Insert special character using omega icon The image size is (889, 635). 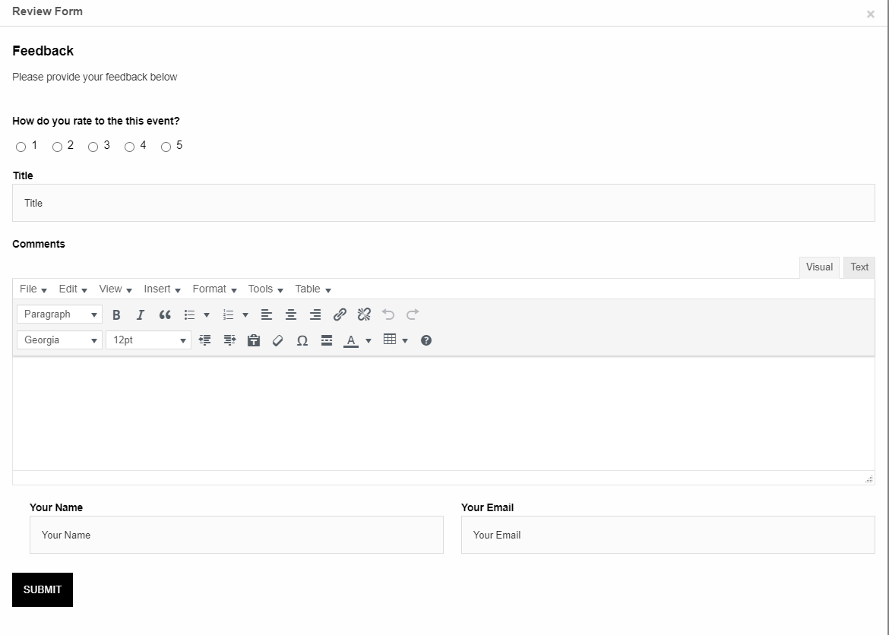[x=302, y=340]
